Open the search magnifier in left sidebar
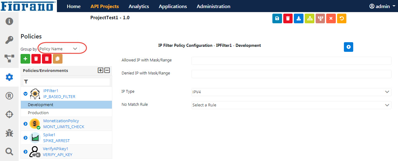The image size is (398, 161). [x=9, y=151]
